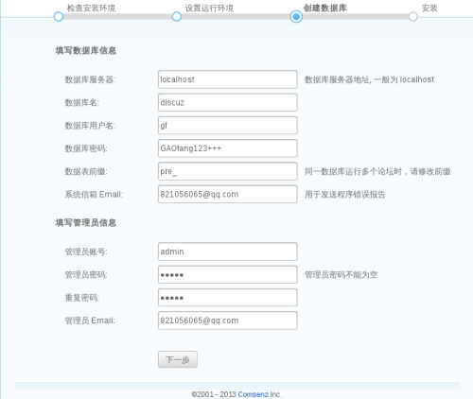Select the 设置运行环境 step label
The height and width of the screenshot is (399, 473).
pos(209,8)
